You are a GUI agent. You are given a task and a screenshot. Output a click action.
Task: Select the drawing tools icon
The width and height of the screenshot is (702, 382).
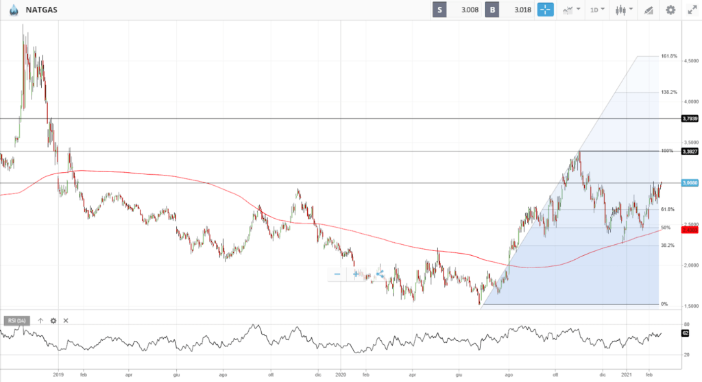648,10
